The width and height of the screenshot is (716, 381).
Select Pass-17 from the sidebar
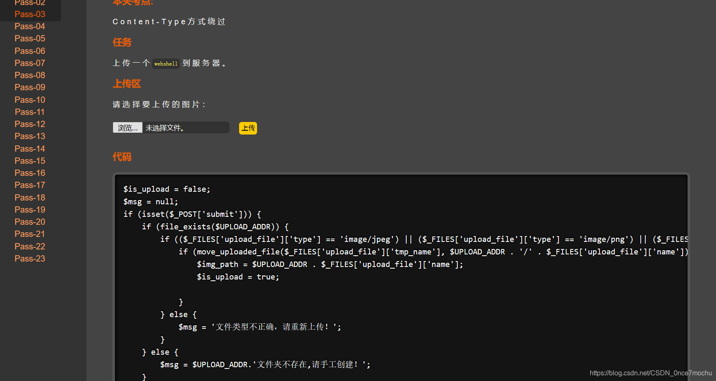pos(30,185)
